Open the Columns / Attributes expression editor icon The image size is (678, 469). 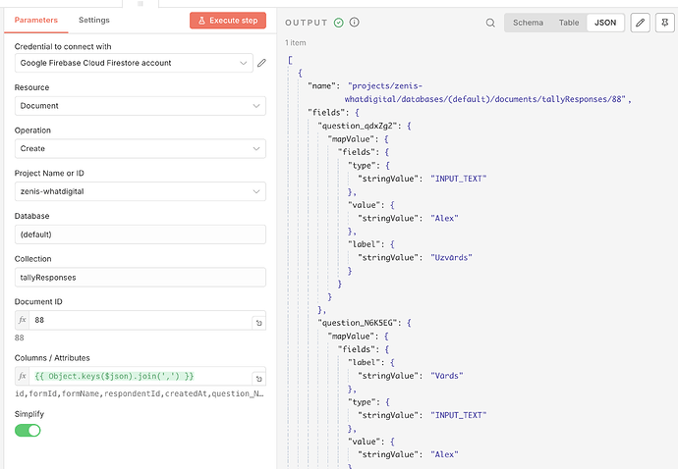tap(258, 379)
